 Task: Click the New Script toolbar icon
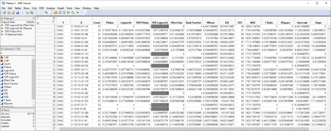[9, 13]
